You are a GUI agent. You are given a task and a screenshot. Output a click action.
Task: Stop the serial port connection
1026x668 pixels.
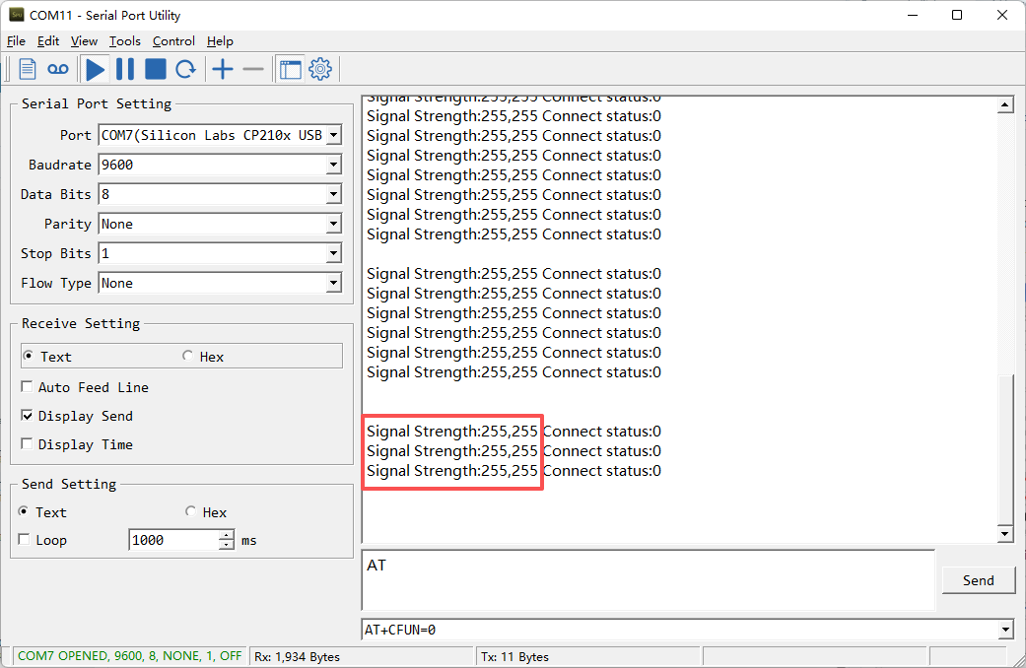pos(156,69)
